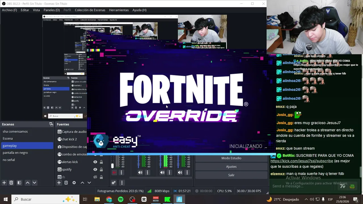Open Chrome from the taskbar
This screenshot has height=204, width=363.
[109, 199]
